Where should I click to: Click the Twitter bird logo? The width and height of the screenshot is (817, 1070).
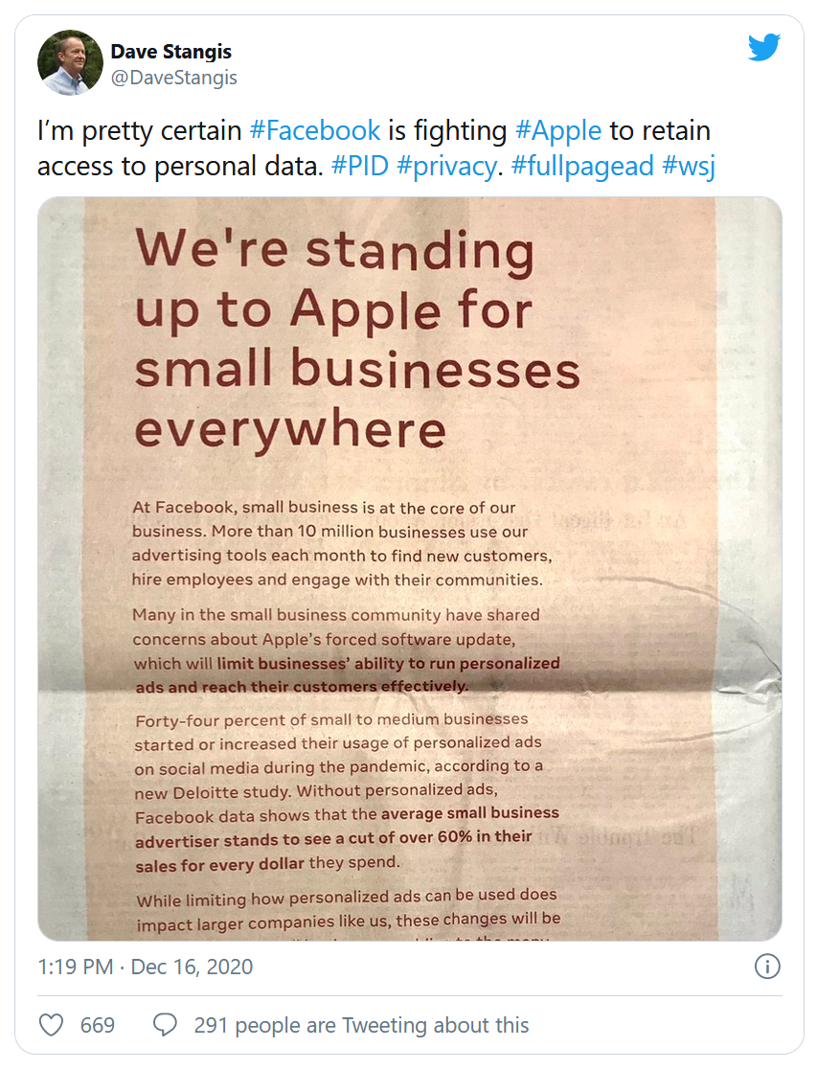(x=763, y=47)
